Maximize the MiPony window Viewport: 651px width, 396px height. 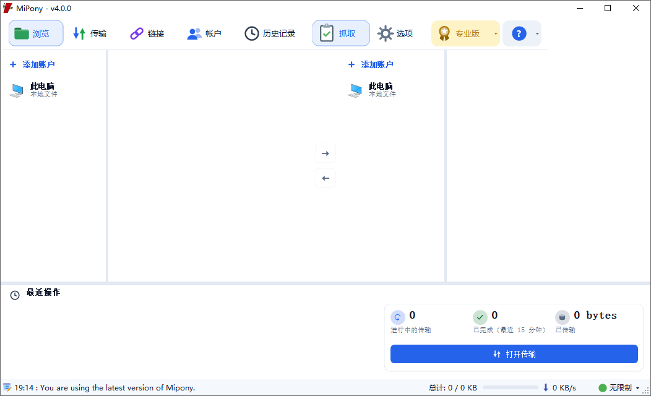pyautogui.click(x=608, y=8)
